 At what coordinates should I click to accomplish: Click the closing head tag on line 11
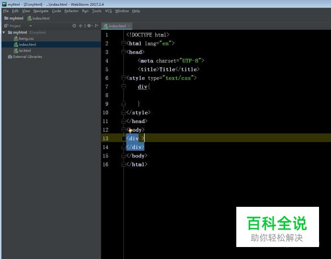click(137, 121)
